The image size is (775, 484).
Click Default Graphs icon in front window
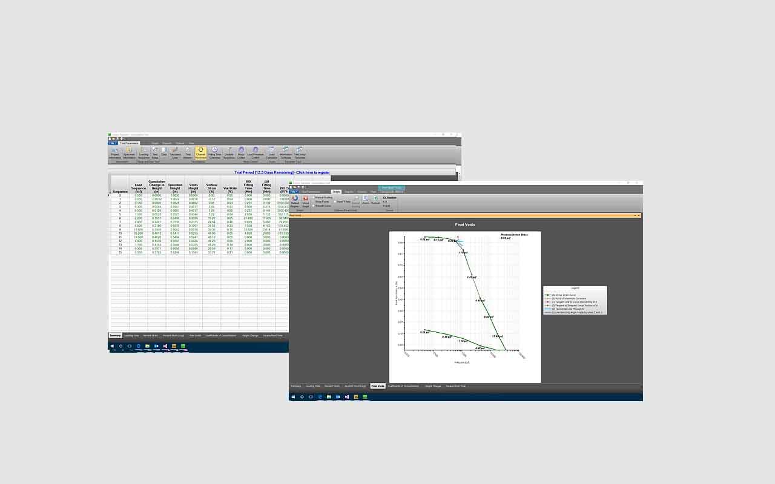(x=295, y=201)
